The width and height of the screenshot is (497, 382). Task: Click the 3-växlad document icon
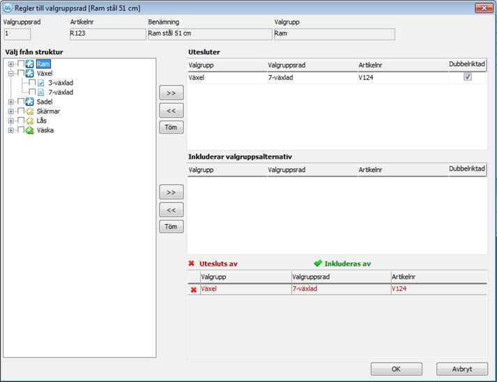[x=40, y=83]
